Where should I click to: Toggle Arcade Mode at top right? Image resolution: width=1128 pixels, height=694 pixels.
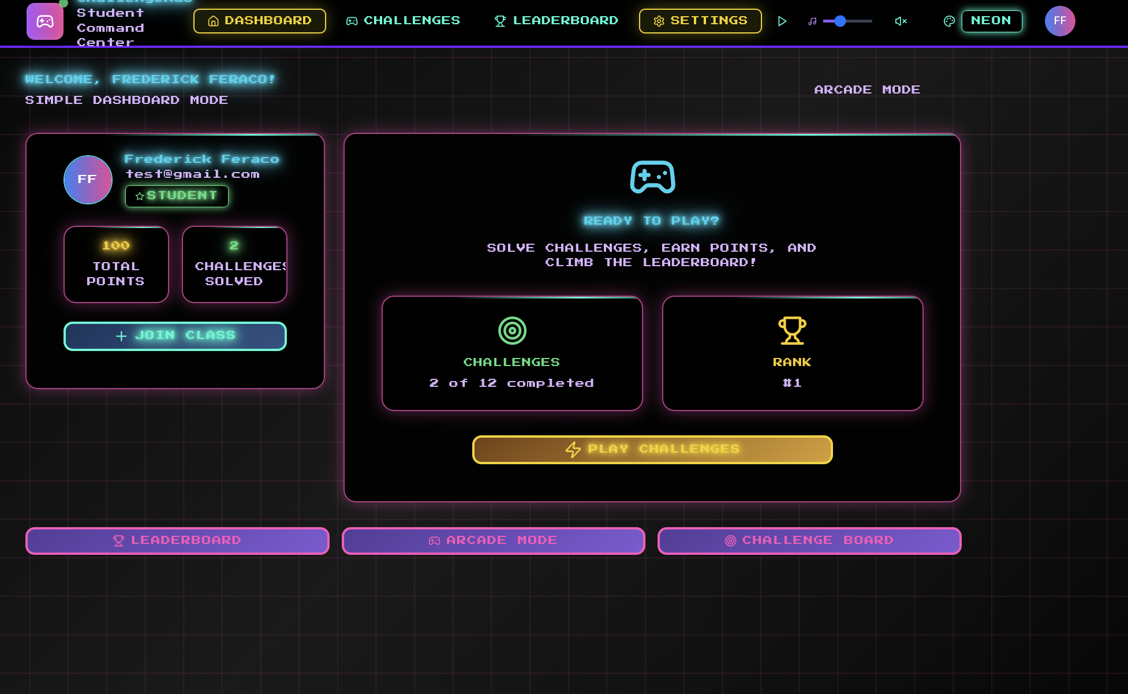(x=867, y=90)
